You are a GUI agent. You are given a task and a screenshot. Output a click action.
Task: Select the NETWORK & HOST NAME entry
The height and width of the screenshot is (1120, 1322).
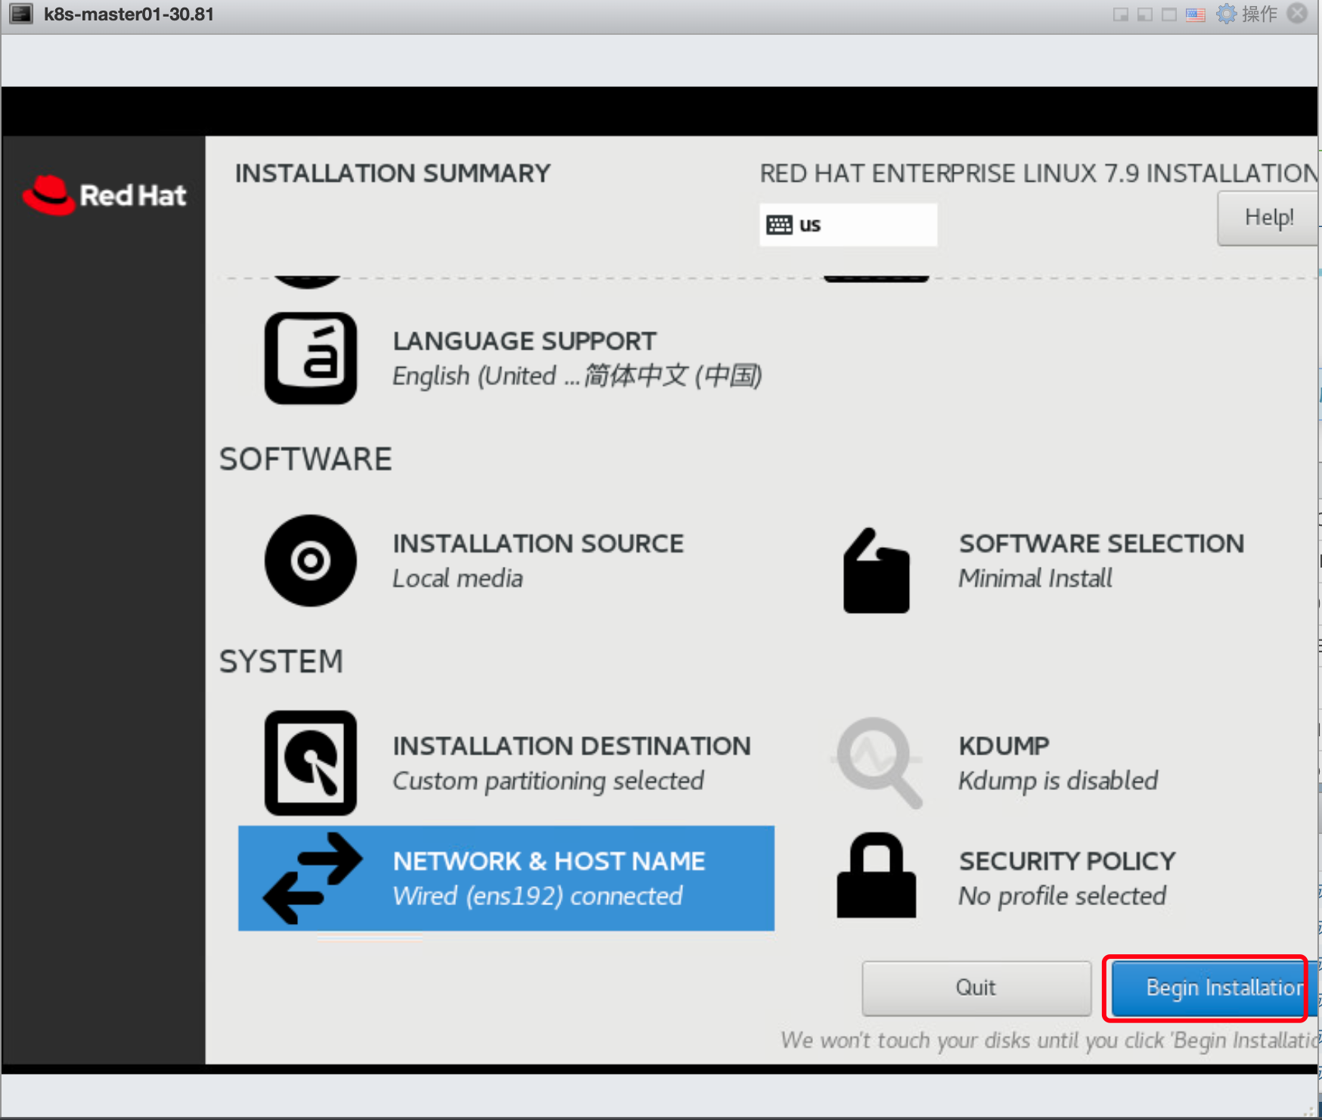(506, 879)
